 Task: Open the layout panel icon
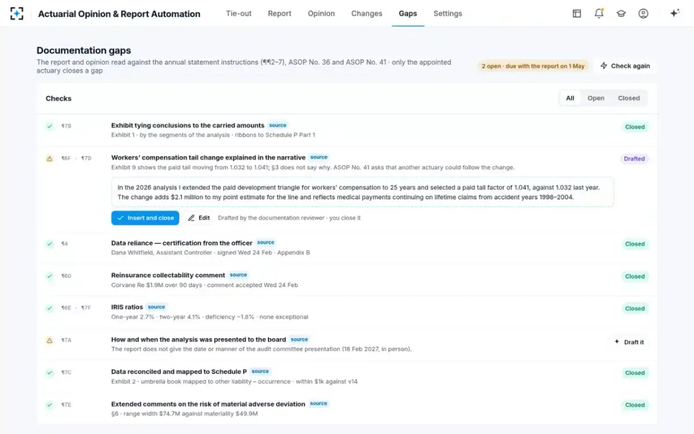click(x=577, y=13)
